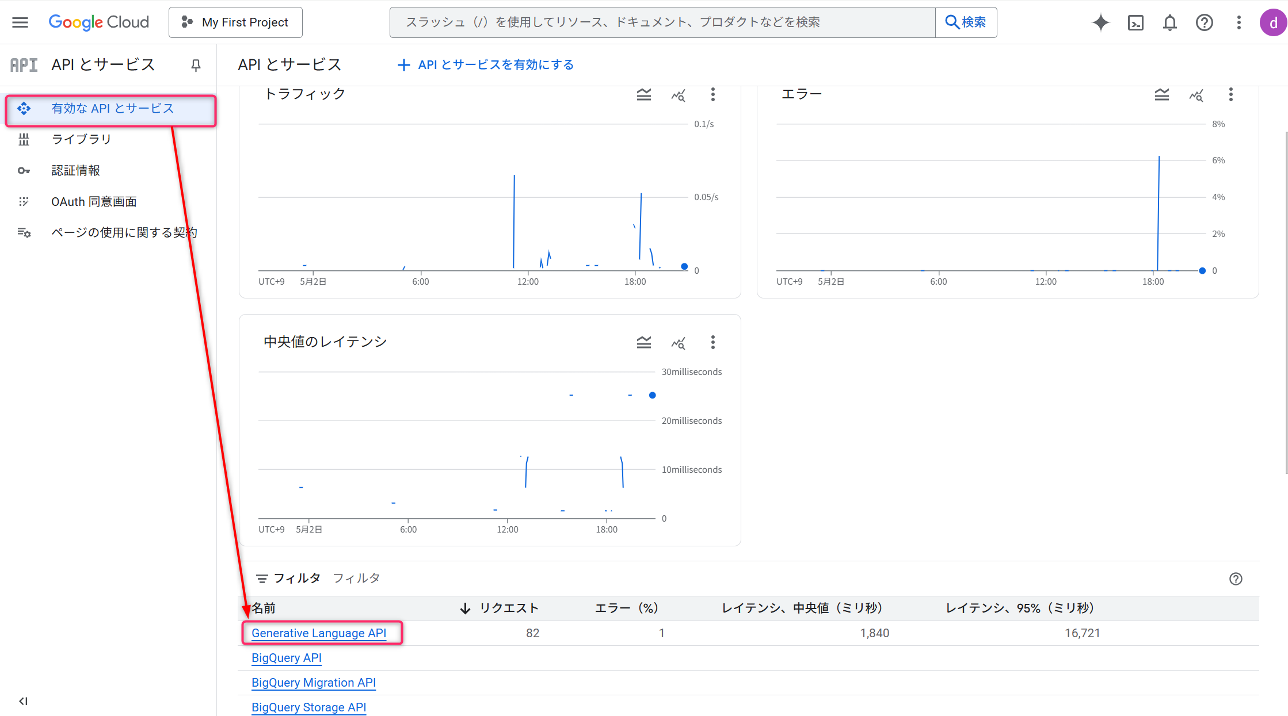The image size is (1288, 716).
Task: Click the OAuth 同意画面 dots icon
Action: [24, 201]
